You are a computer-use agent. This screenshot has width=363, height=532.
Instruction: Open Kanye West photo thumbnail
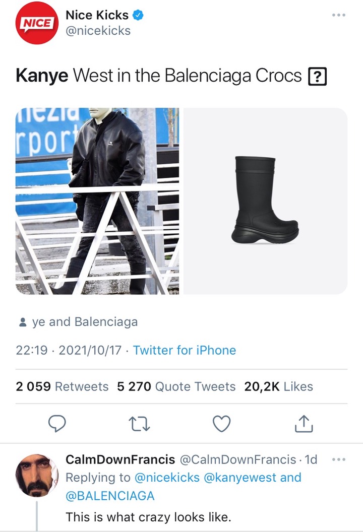(x=97, y=201)
